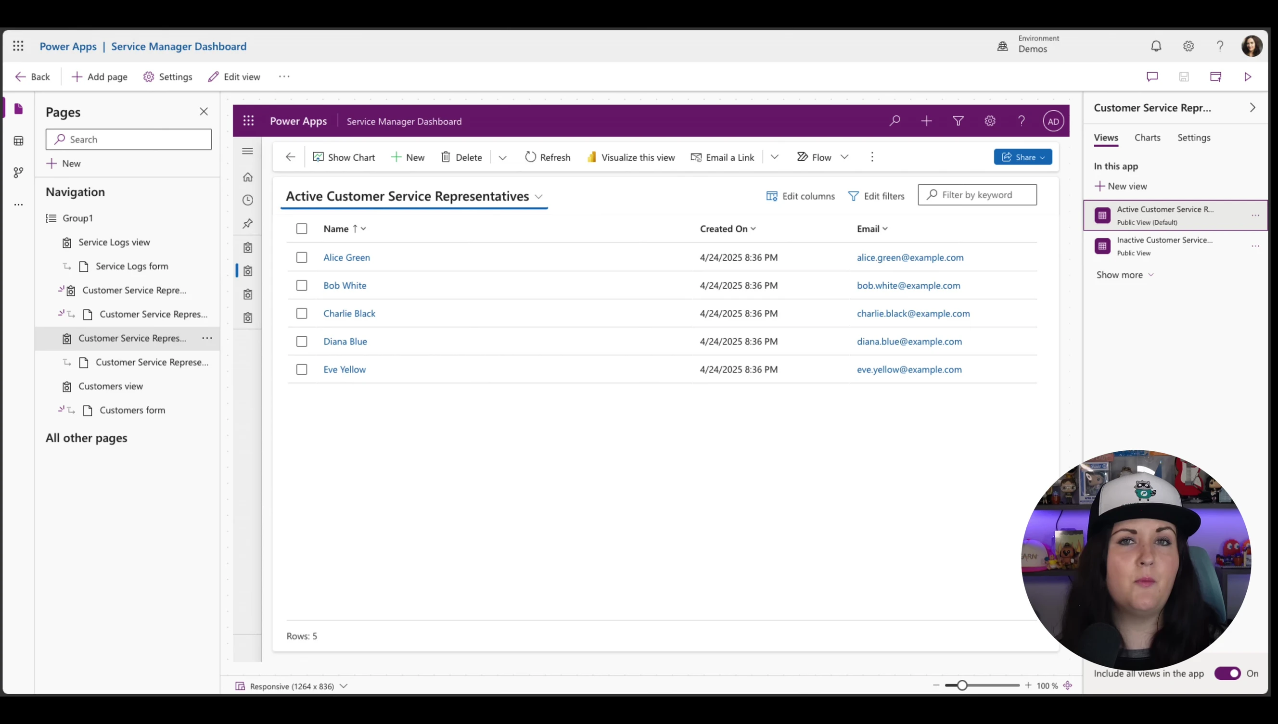Viewport: 1278px width, 724px height.
Task: Click Show Chart
Action: 344,157
